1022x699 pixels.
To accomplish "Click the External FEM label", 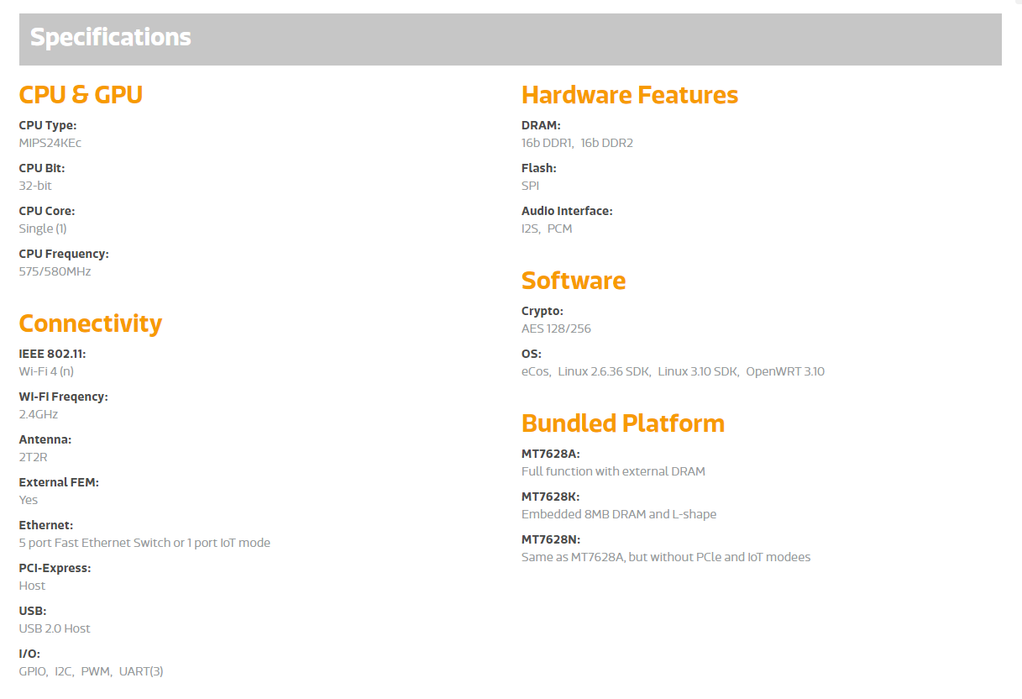I will (x=59, y=482).
